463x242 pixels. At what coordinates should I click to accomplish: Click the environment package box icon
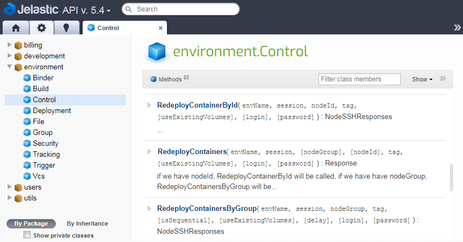coord(18,67)
